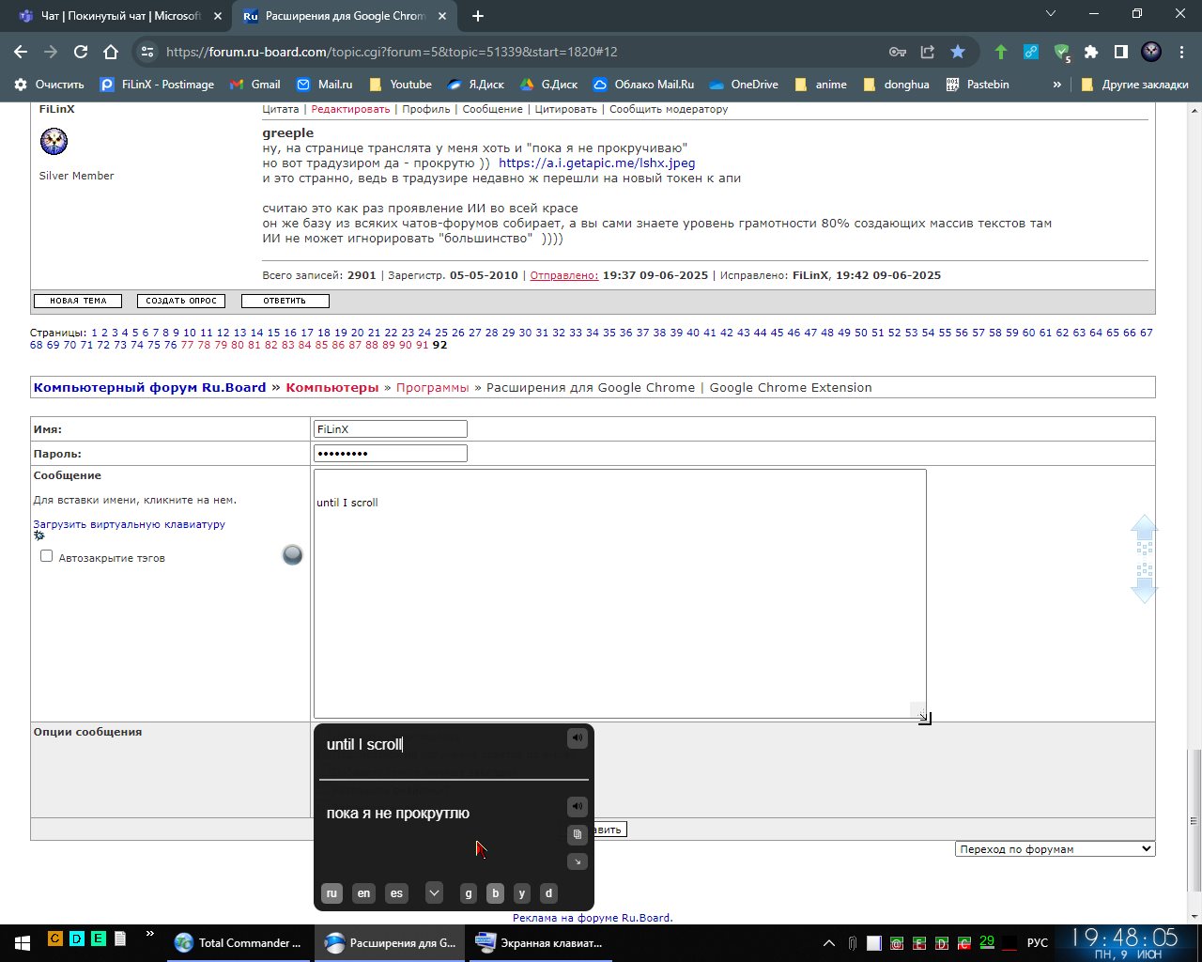The width and height of the screenshot is (1202, 962).
Task: Open the Переход по форумам dropdown
Action: click(1056, 848)
